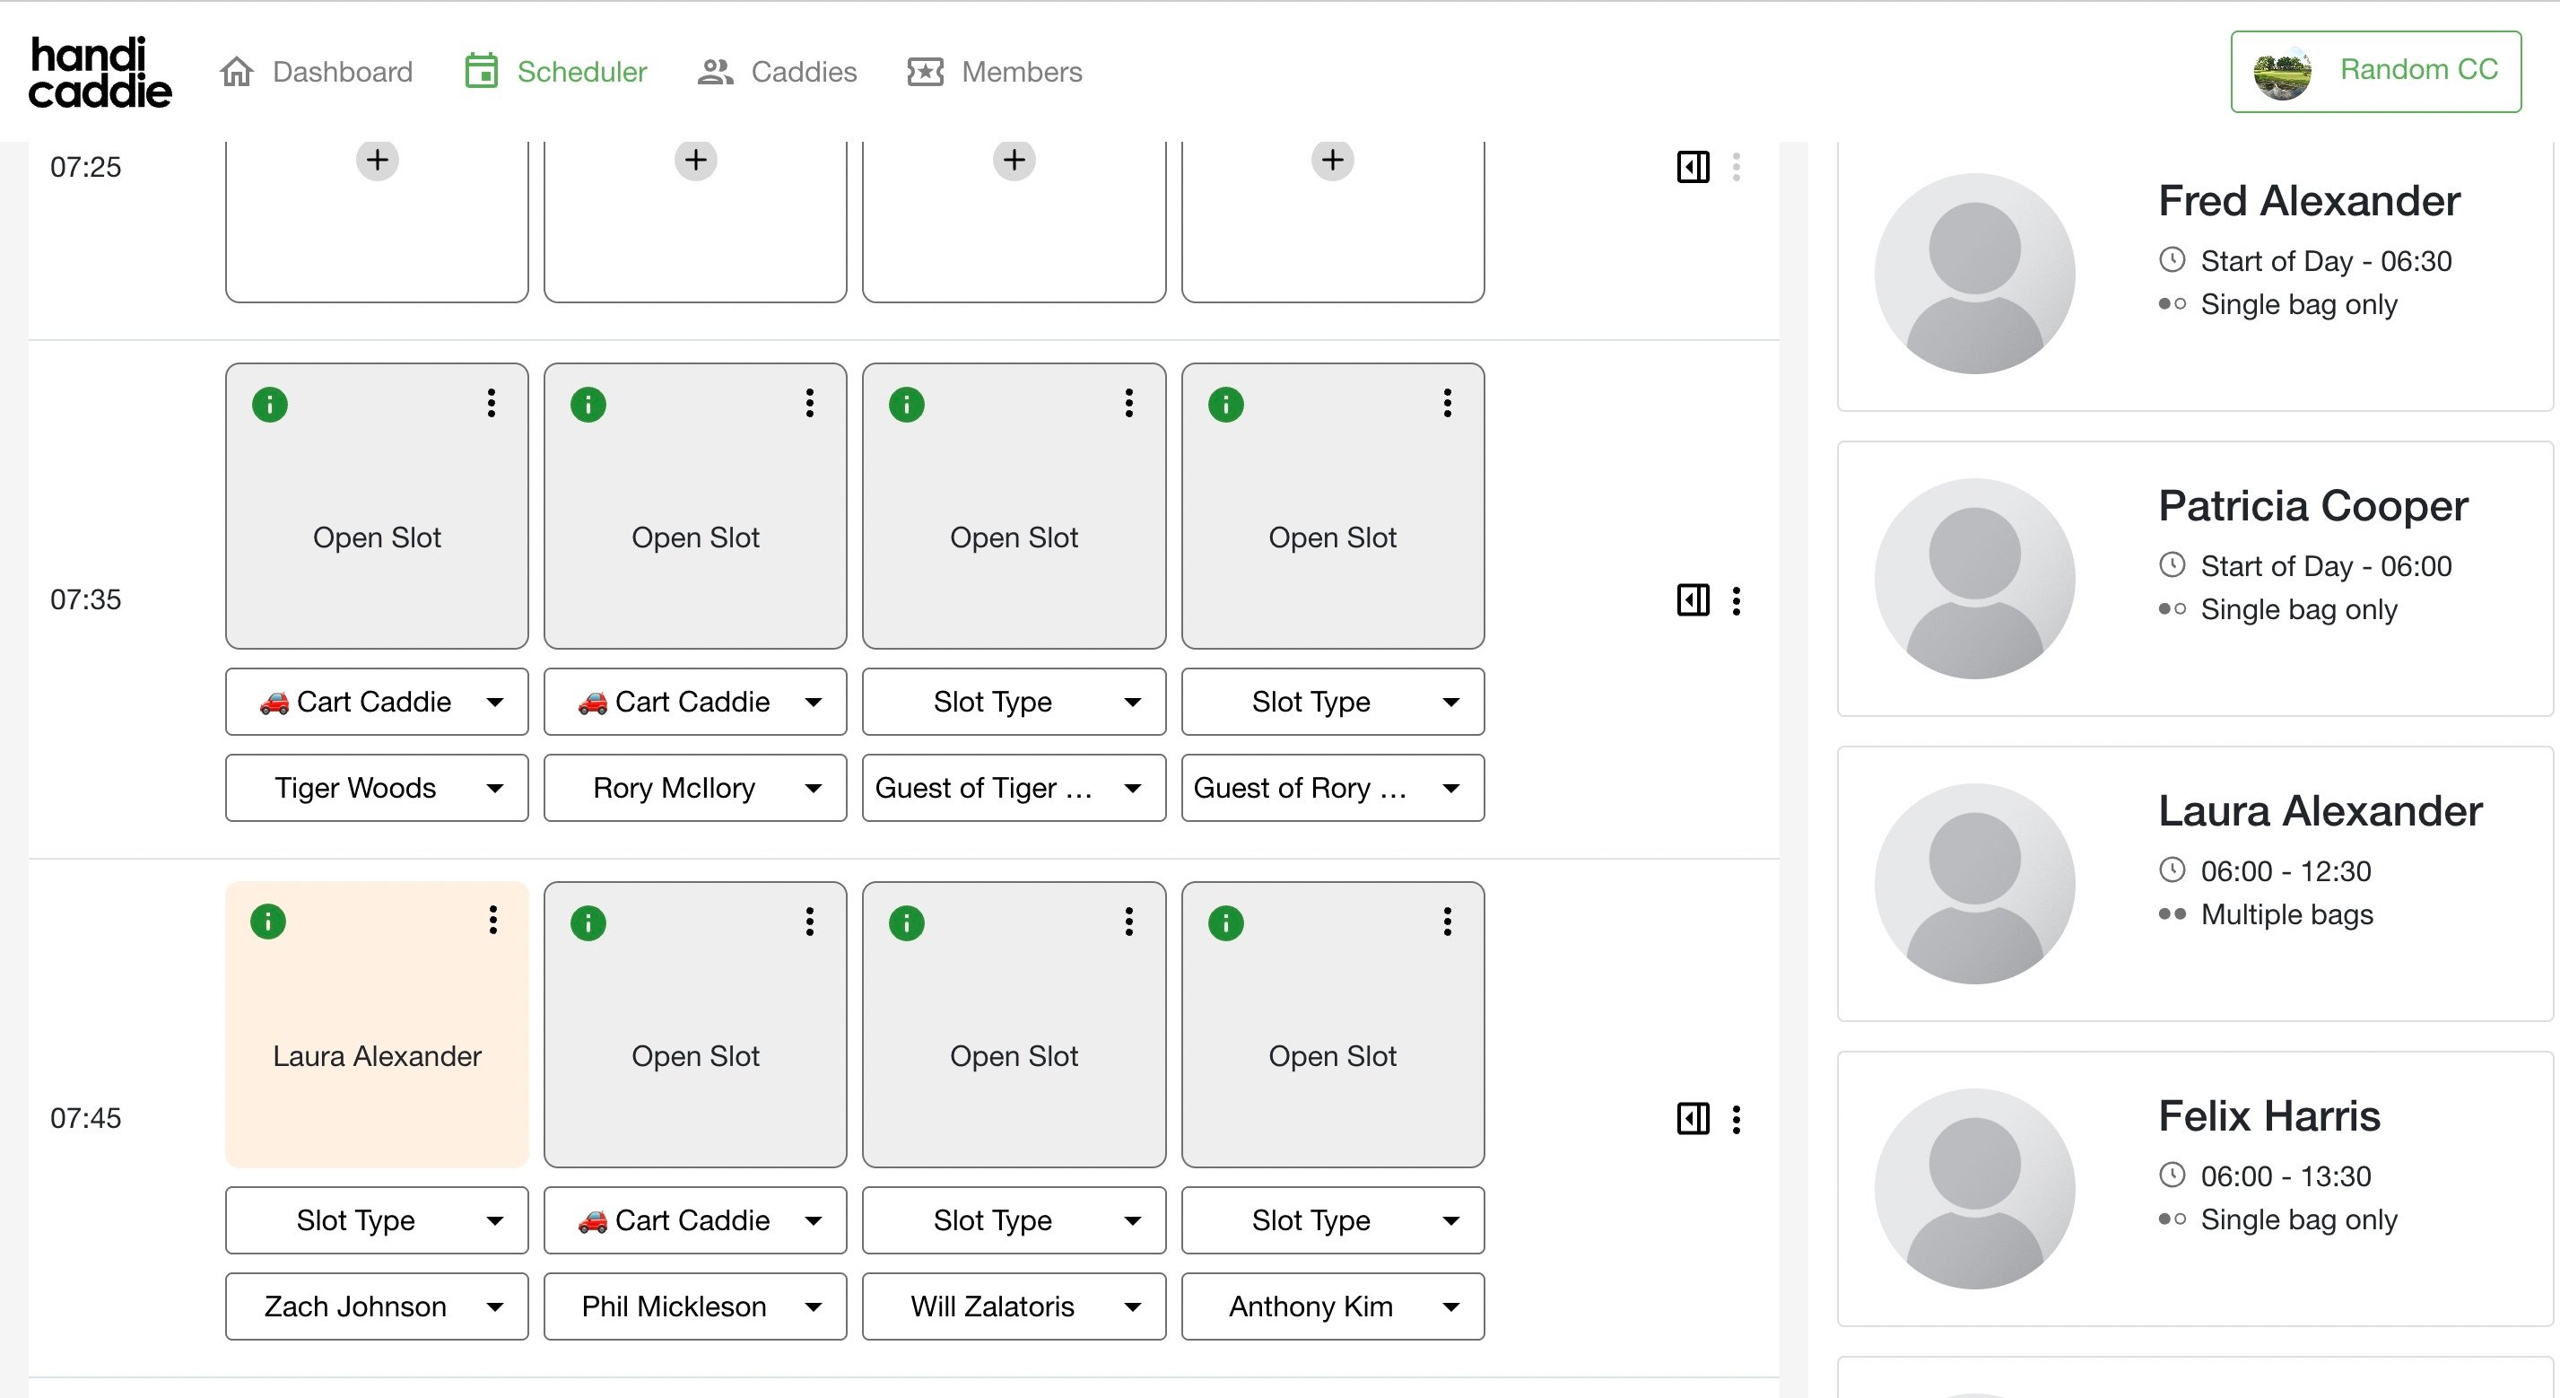
Task: Collapse the 07:35 row panel icon
Action: (1693, 600)
